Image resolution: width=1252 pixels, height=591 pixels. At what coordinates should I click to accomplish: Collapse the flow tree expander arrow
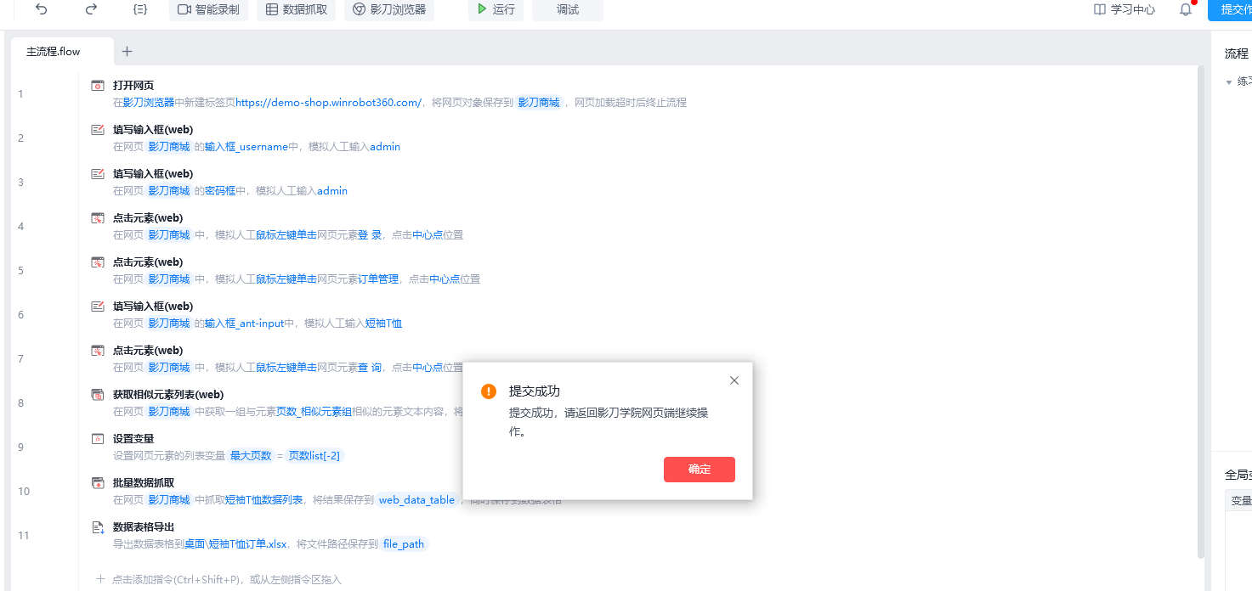[x=1228, y=82]
